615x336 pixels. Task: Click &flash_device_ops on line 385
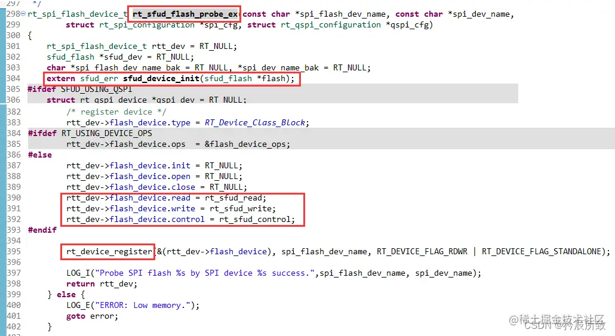[245, 144]
